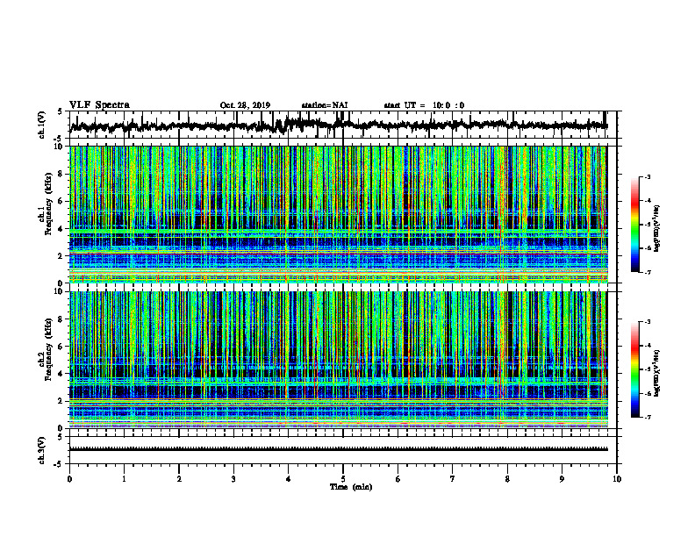
Task: Click time axis tick label "2"
Action: tap(179, 479)
